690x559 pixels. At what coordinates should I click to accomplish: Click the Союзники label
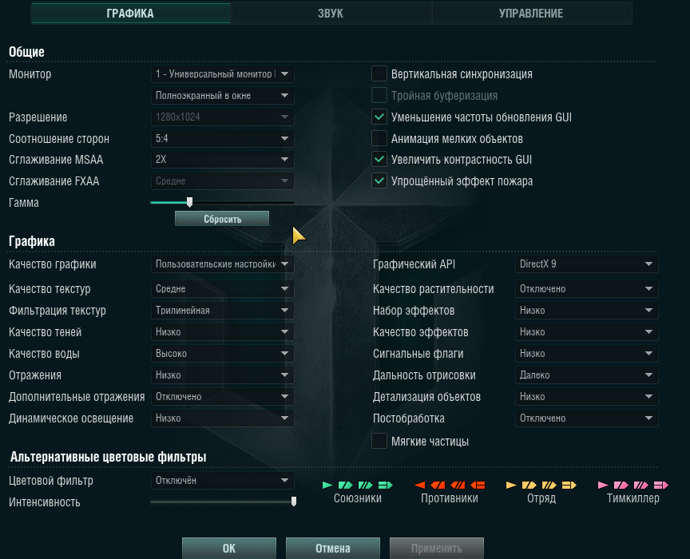[x=357, y=498]
